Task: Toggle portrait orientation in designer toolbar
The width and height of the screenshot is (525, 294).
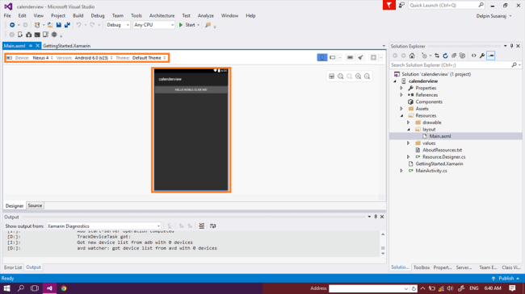Action: tap(321, 58)
